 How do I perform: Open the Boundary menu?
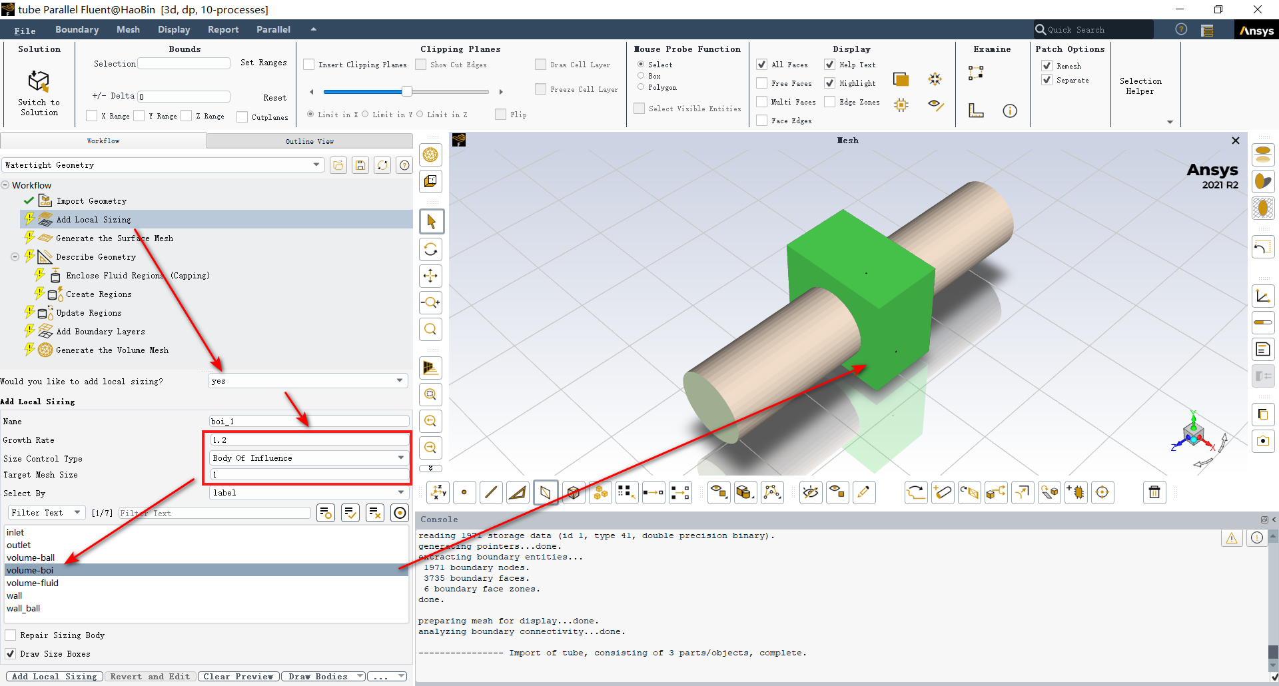coord(77,30)
